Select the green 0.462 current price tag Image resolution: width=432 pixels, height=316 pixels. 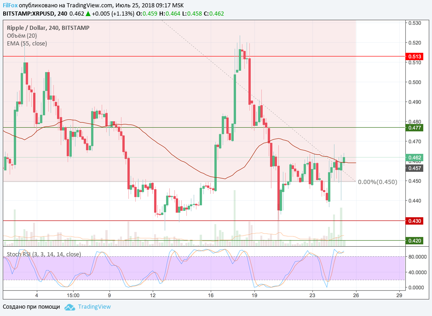click(415, 158)
